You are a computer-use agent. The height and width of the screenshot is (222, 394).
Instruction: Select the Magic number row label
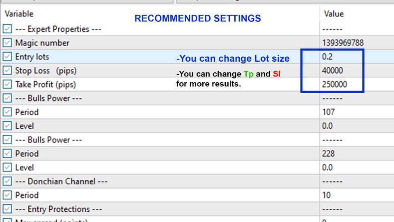[42, 43]
